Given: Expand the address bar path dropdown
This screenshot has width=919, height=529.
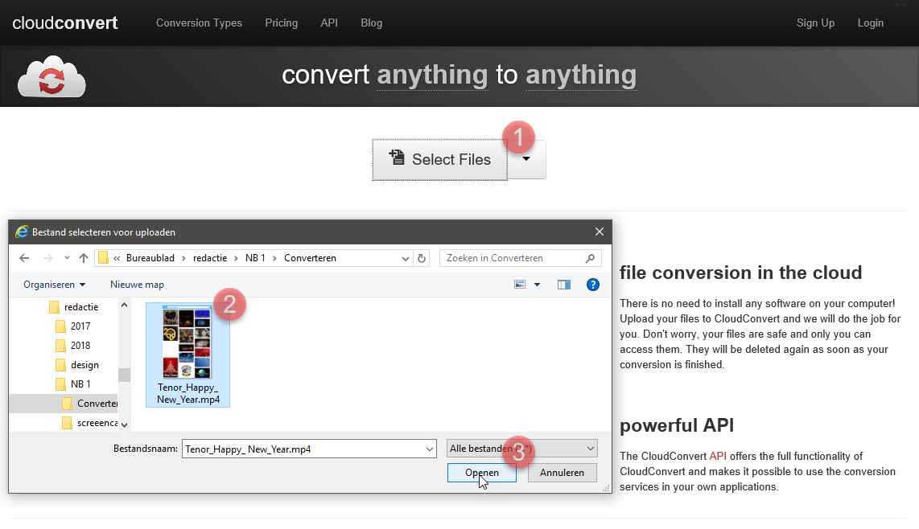Looking at the screenshot, I should (x=405, y=258).
